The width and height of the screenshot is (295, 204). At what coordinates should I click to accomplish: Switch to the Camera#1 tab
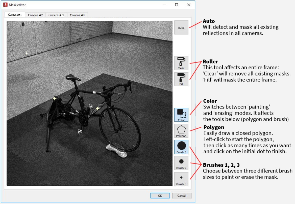click(x=15, y=15)
